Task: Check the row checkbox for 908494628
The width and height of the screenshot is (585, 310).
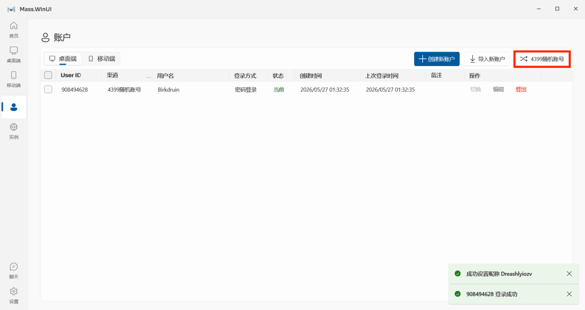Action: coord(48,89)
